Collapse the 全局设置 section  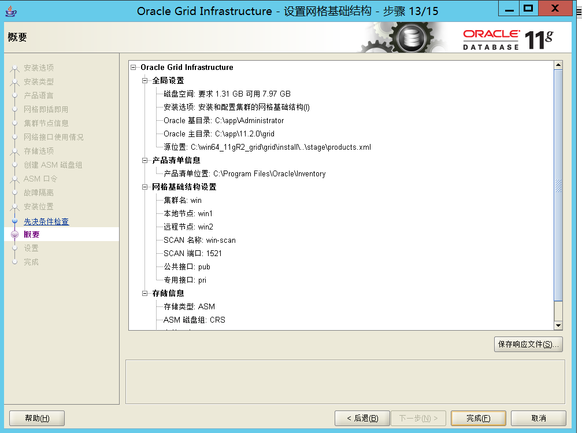(x=144, y=80)
